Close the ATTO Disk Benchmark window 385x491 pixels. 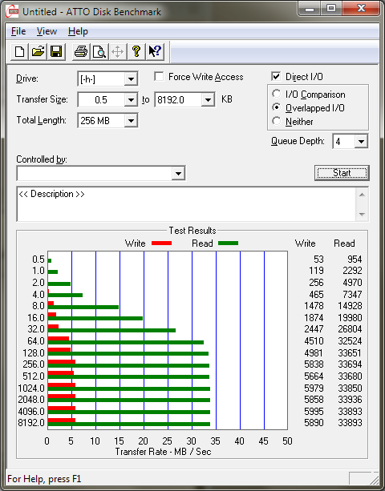coord(361,8)
